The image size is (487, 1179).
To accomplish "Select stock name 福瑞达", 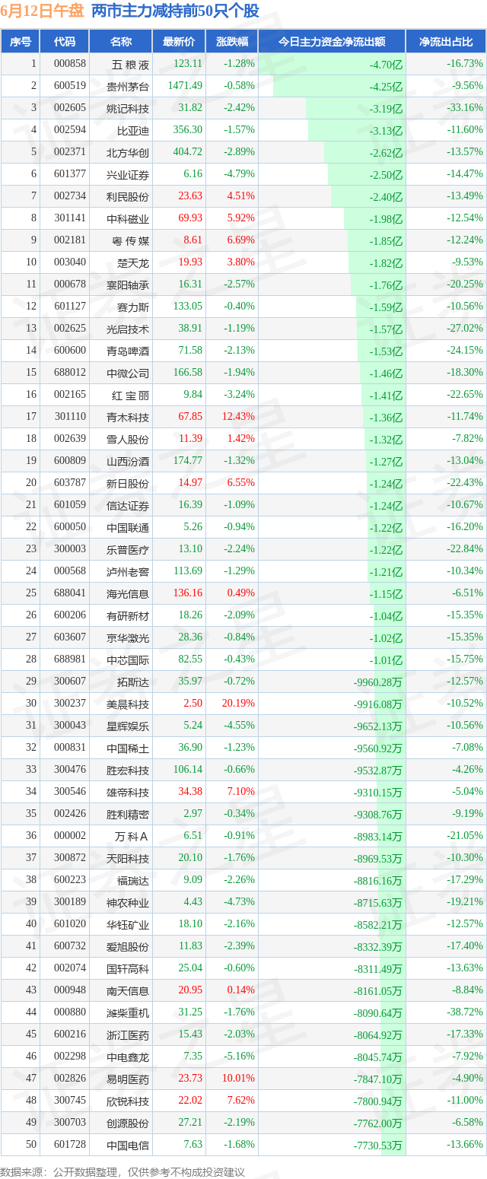I will [133, 880].
